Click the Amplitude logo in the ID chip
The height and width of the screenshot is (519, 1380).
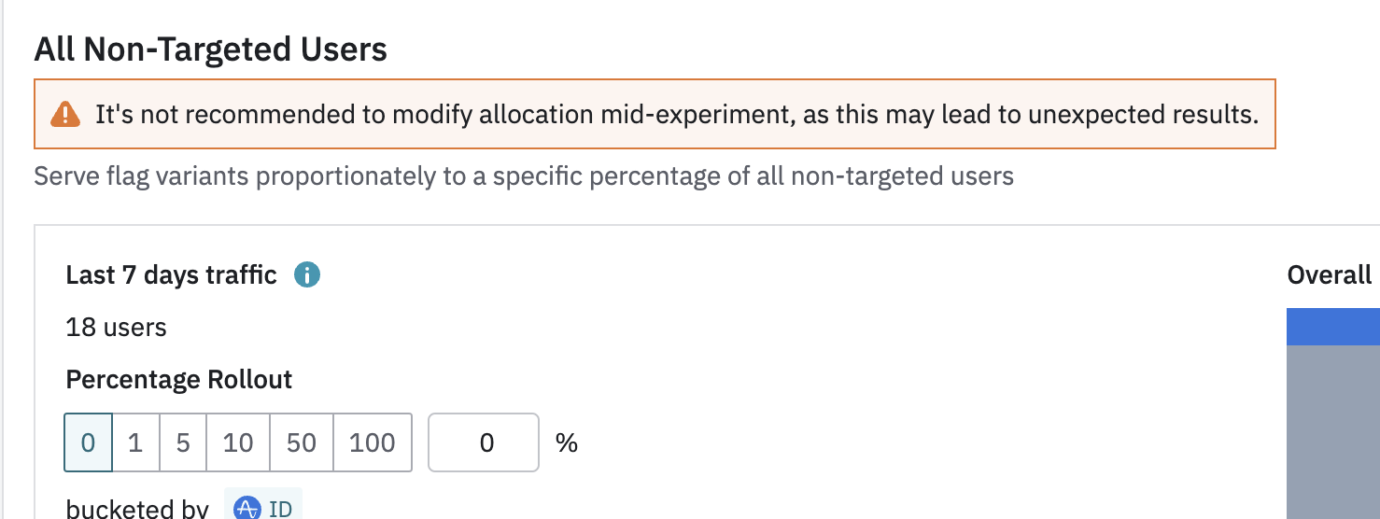tap(247, 509)
